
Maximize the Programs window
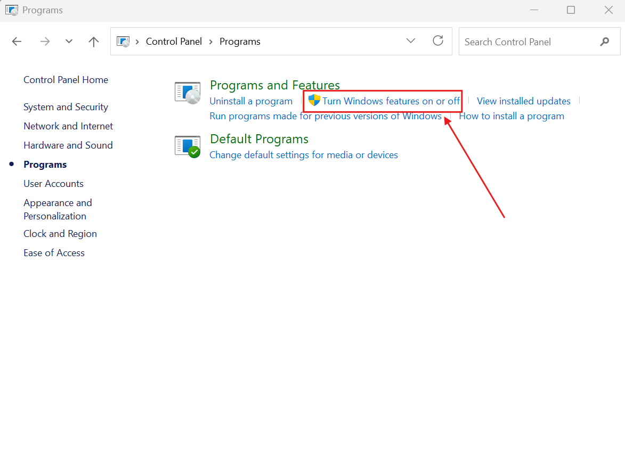pyautogui.click(x=571, y=10)
